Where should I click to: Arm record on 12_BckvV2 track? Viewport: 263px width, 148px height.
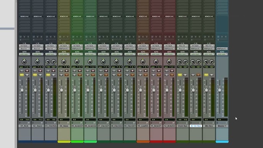point(172,71)
